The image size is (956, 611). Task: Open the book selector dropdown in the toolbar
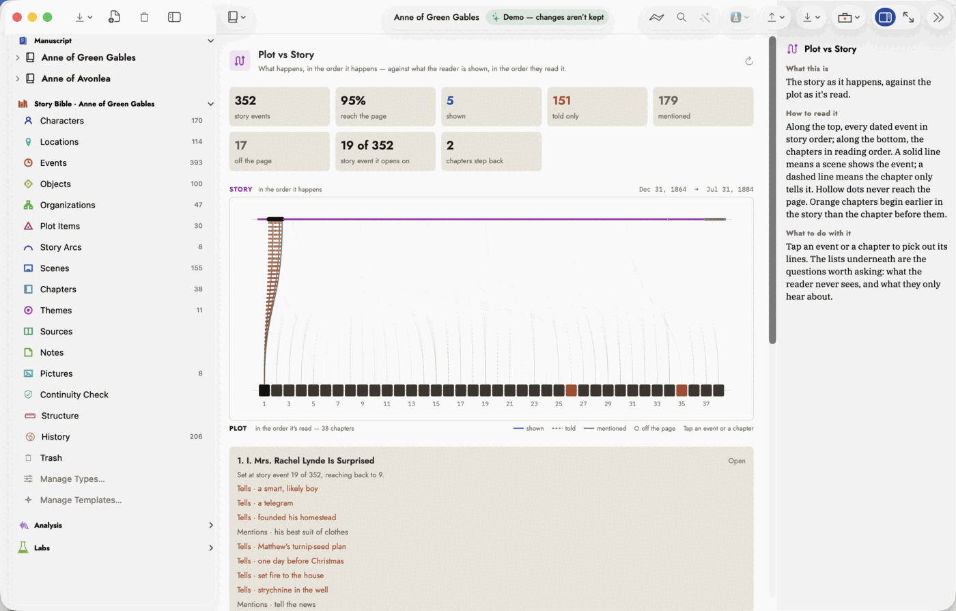click(236, 17)
